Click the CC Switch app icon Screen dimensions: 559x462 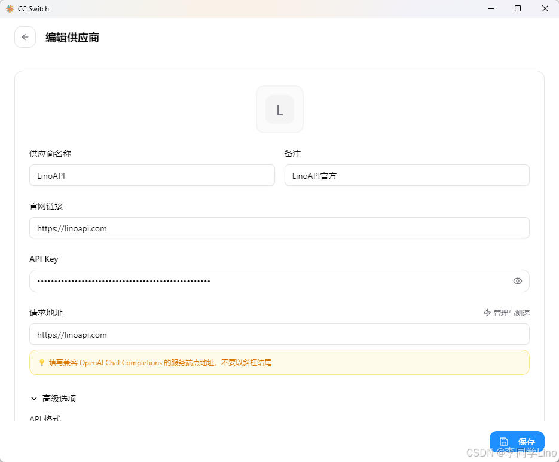[x=10, y=8]
